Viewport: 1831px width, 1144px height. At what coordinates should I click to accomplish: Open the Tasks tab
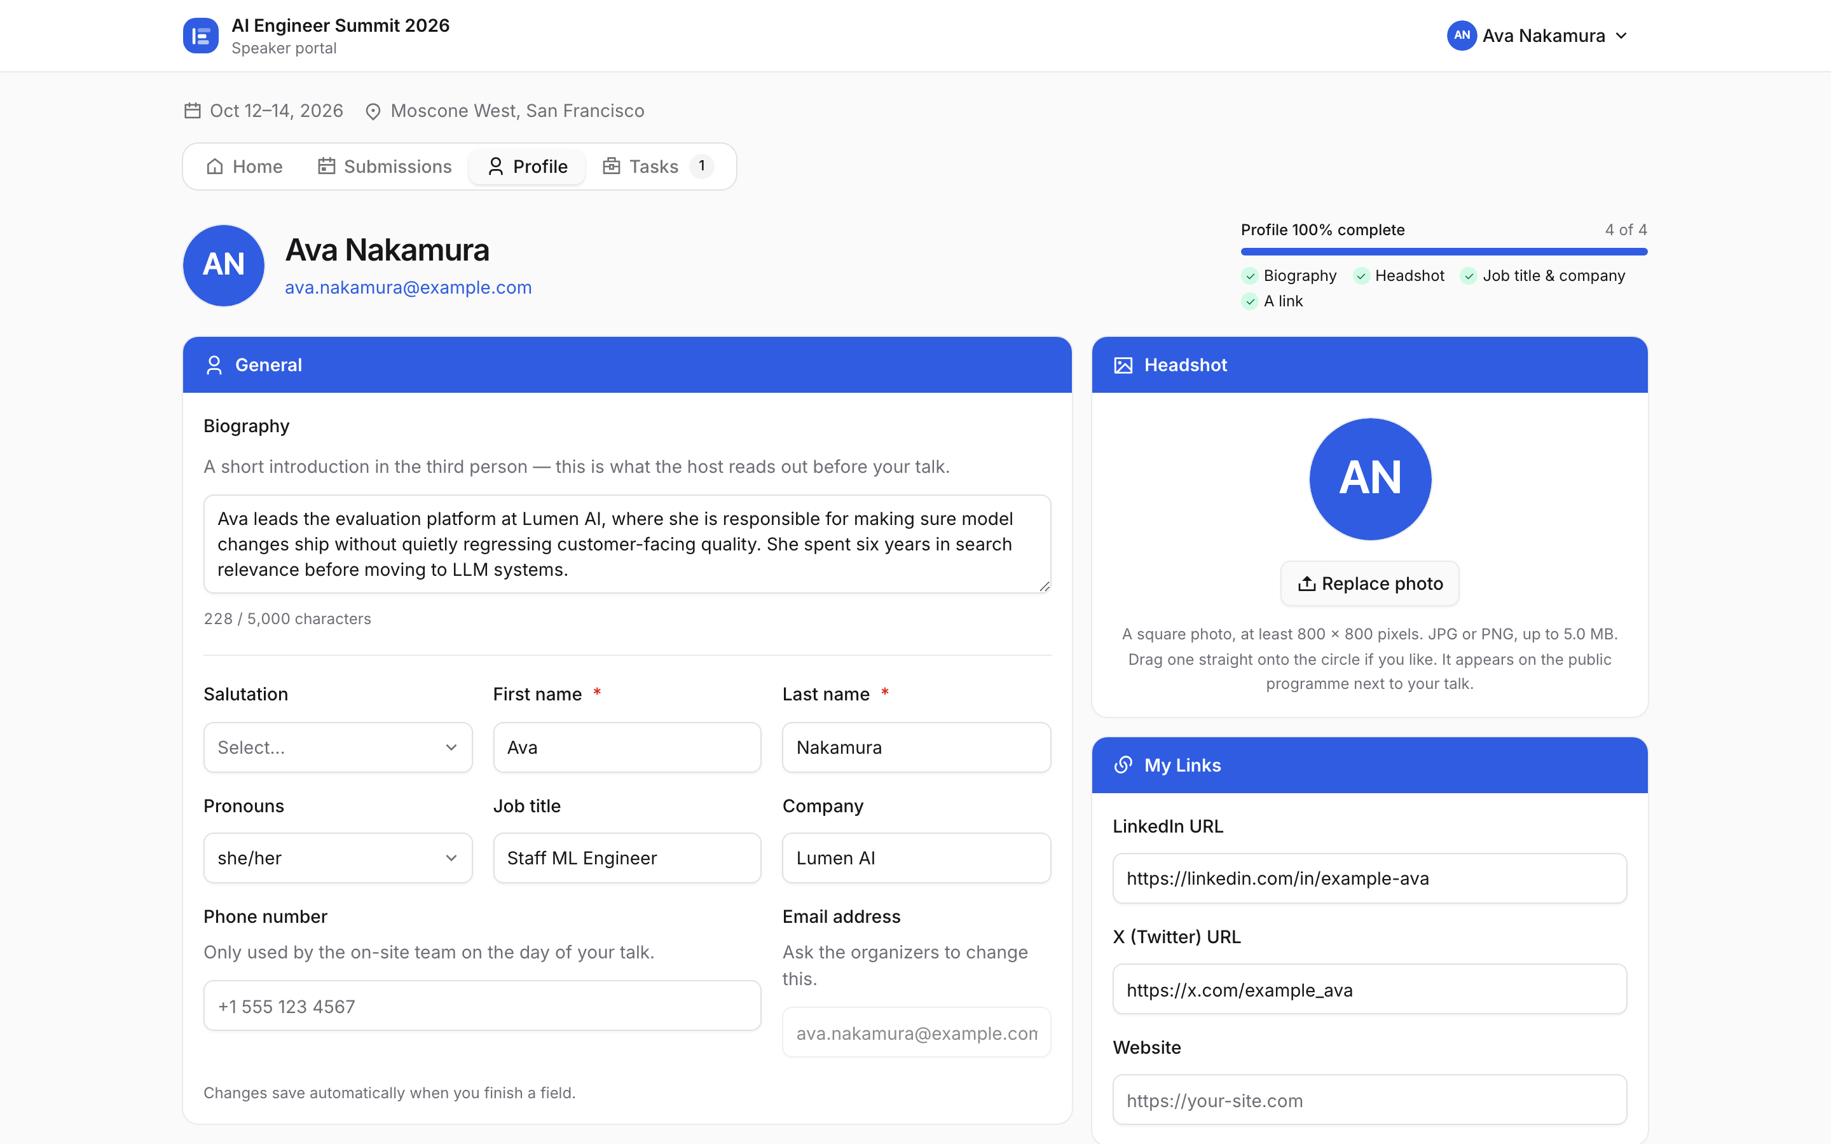pos(657,167)
